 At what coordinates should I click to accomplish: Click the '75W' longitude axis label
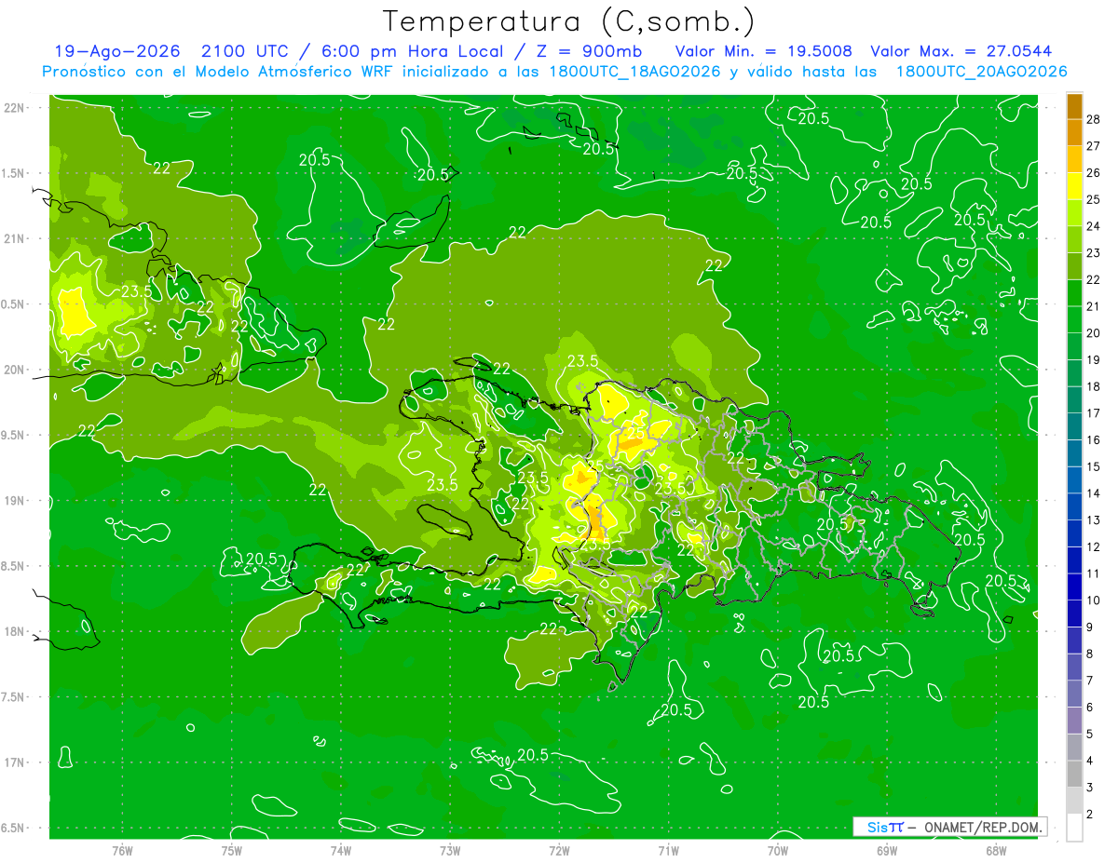tap(232, 851)
